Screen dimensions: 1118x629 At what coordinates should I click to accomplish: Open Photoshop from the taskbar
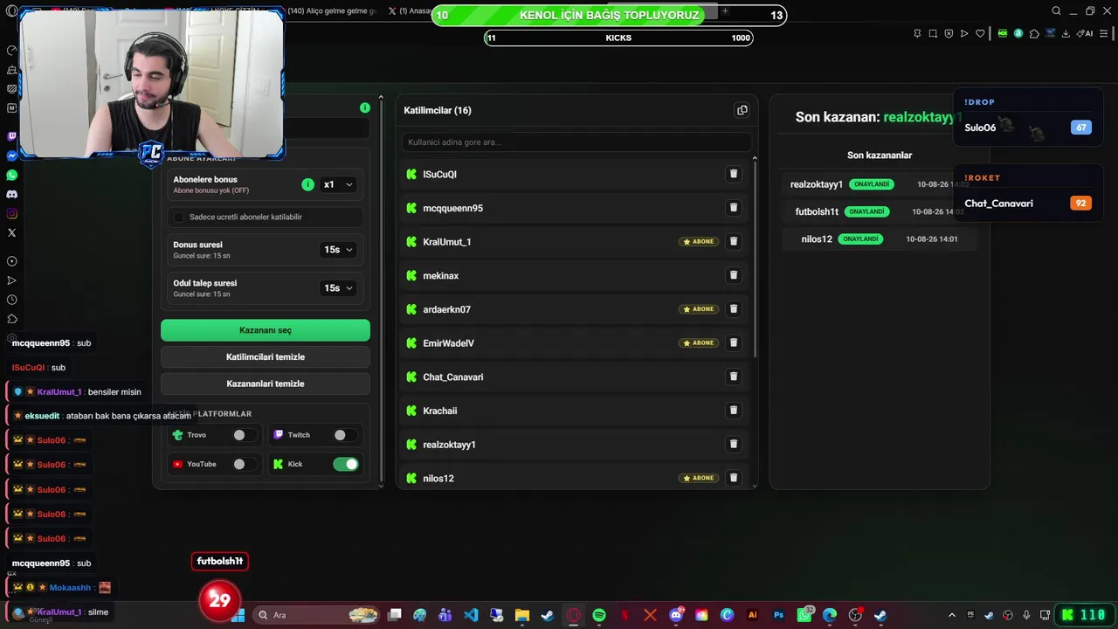point(778,615)
